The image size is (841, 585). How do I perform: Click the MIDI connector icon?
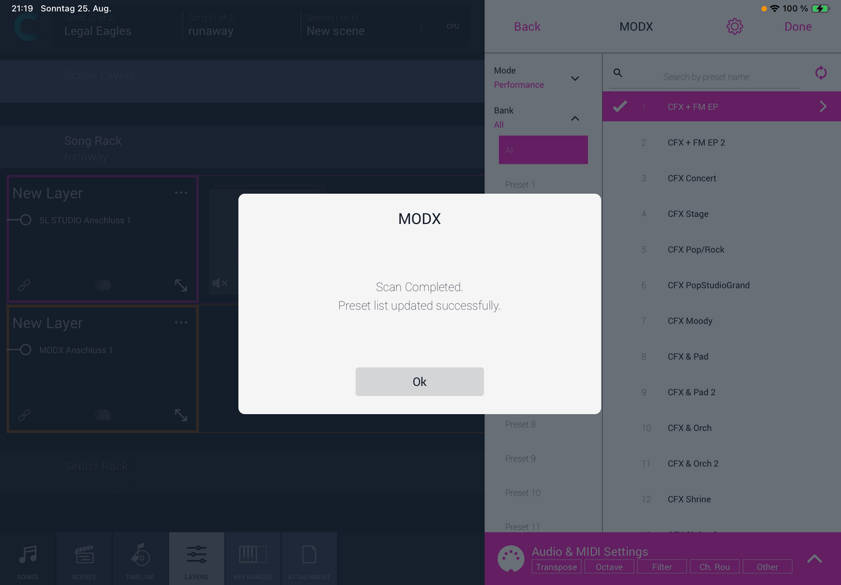[x=511, y=559]
